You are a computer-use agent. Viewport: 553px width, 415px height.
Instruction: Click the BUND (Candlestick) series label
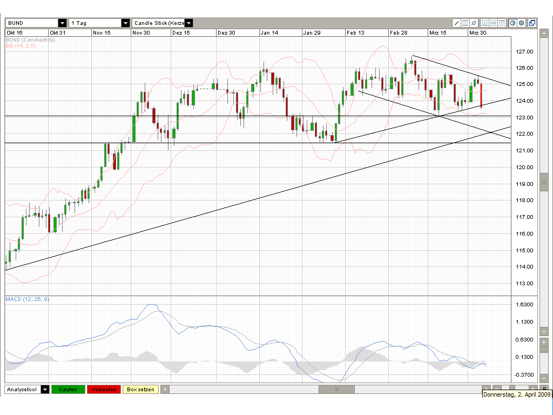pyautogui.click(x=30, y=40)
